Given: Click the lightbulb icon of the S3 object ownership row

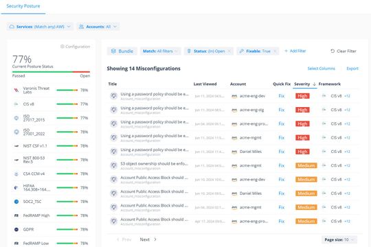Looking at the screenshot, I should 114,165.
